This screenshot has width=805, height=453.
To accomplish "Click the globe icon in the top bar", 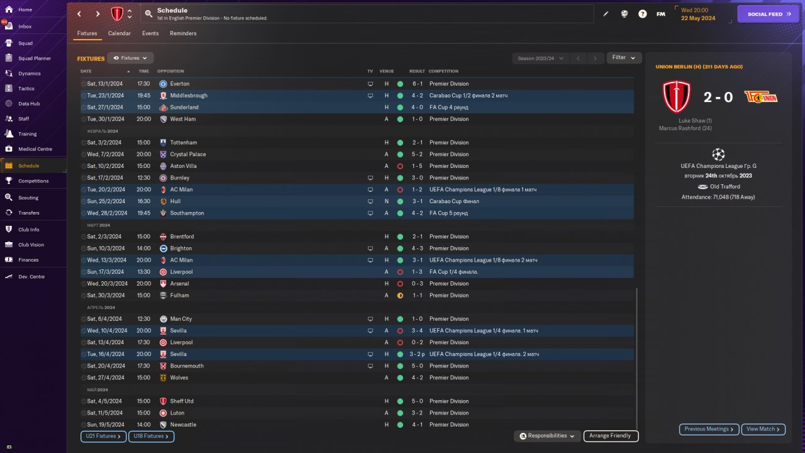I will [625, 14].
